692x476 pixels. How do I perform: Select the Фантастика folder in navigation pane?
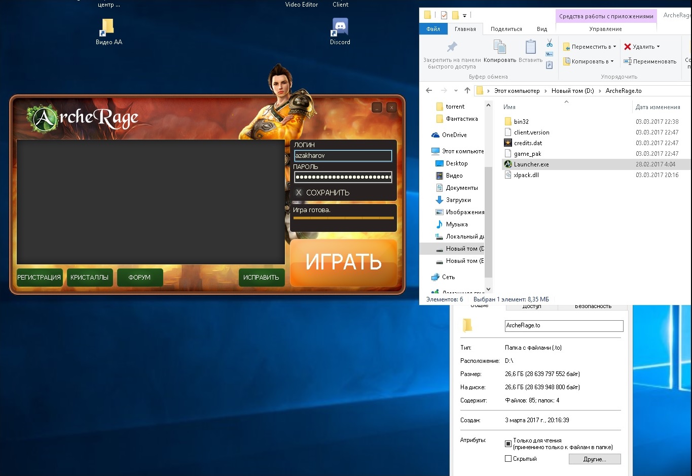457,119
